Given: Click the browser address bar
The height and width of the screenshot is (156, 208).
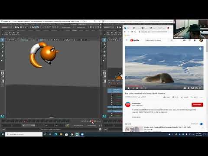Looking at the screenshot, I should click(154, 32).
